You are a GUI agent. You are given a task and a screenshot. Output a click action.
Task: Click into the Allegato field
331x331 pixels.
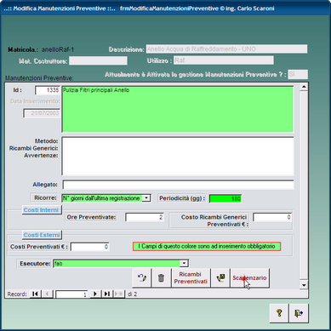178,185
